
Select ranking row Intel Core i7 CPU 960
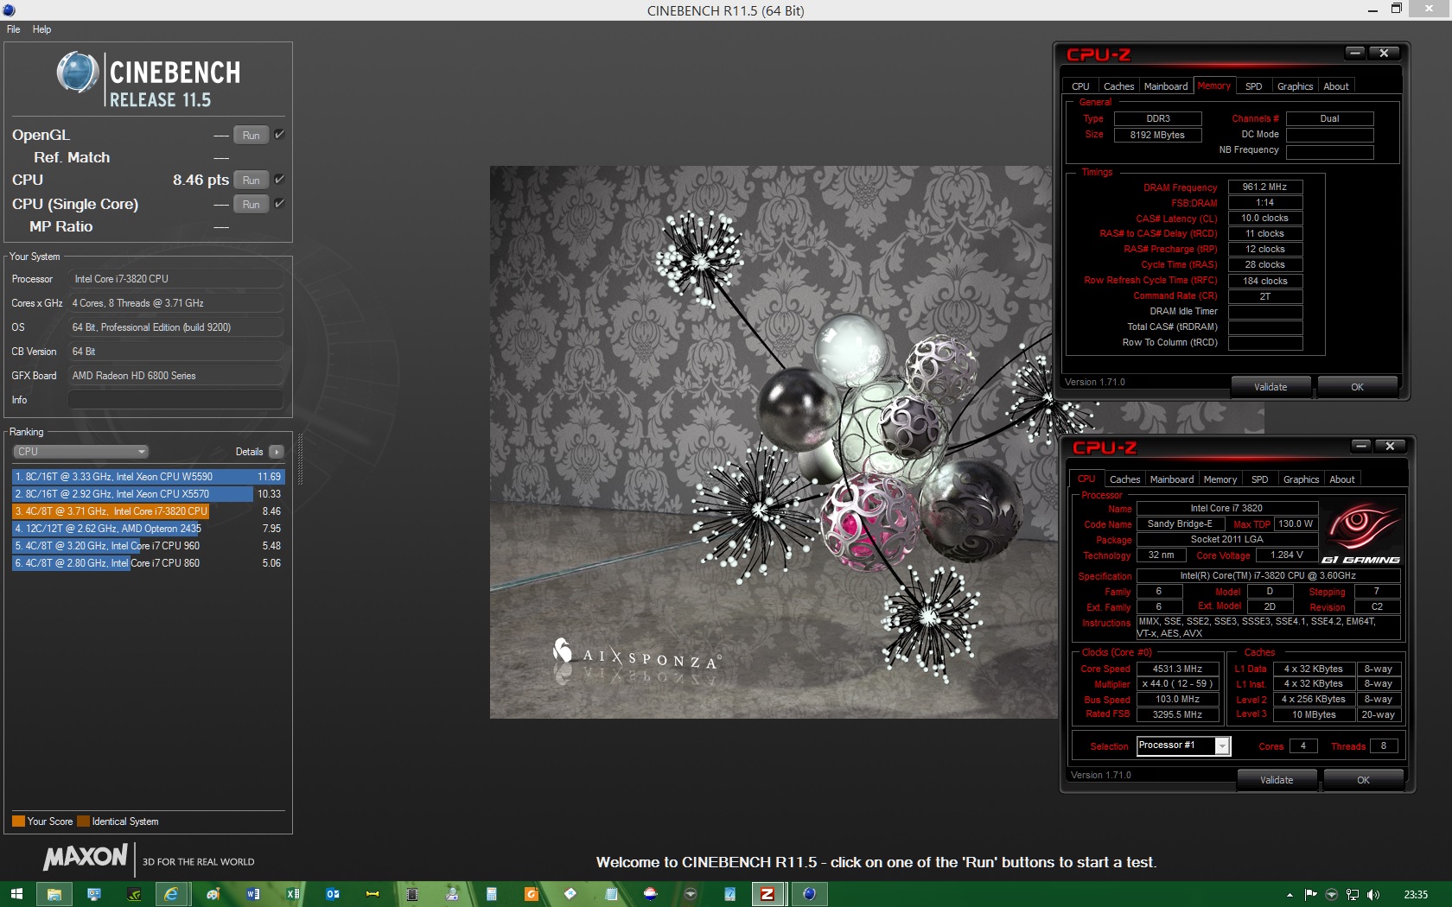147,546
